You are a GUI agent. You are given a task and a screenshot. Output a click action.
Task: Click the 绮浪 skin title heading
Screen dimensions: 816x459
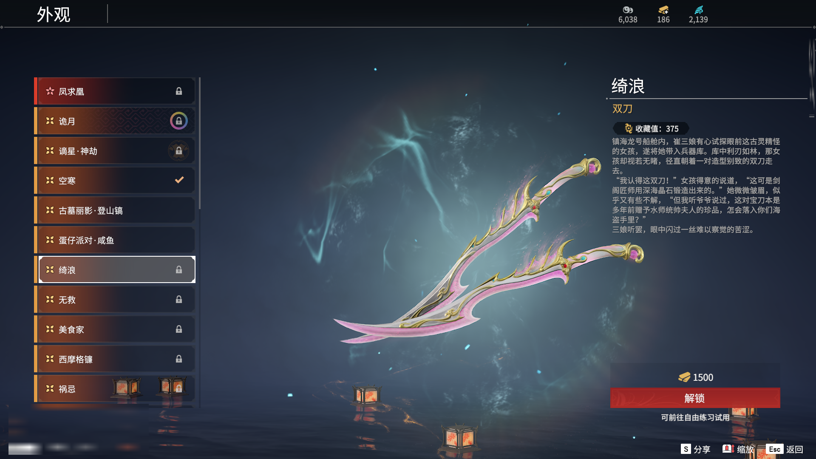pyautogui.click(x=628, y=86)
